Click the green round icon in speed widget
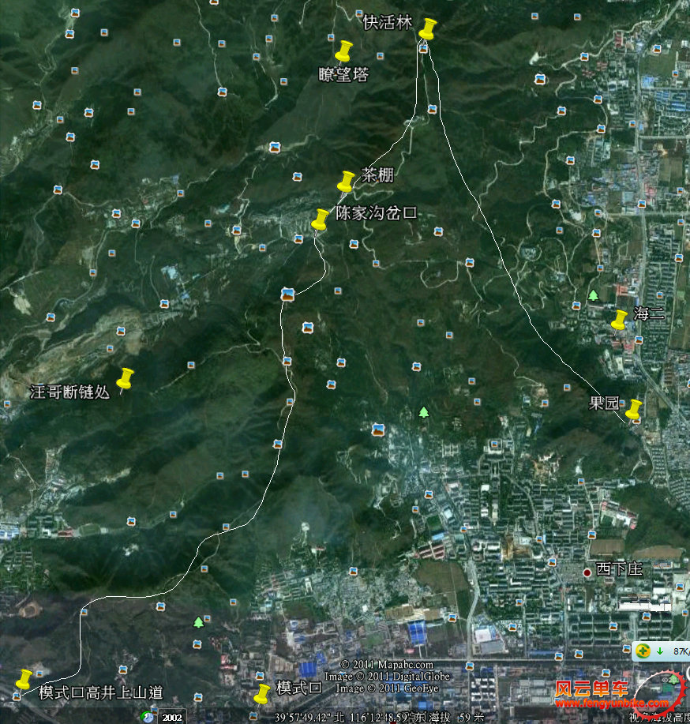690x724 pixels. click(643, 651)
